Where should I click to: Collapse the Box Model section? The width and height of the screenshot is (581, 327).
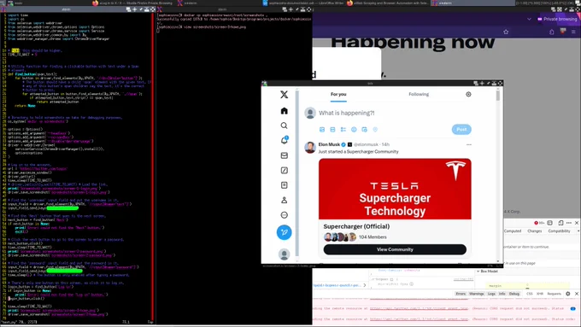coord(478,272)
